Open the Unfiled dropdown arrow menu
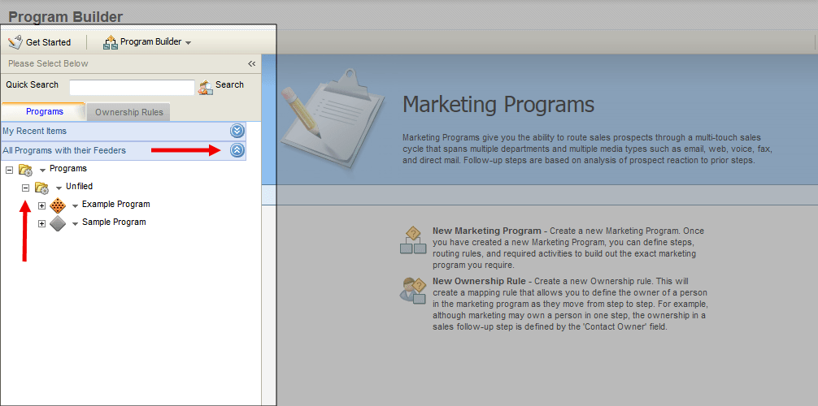 (59, 188)
